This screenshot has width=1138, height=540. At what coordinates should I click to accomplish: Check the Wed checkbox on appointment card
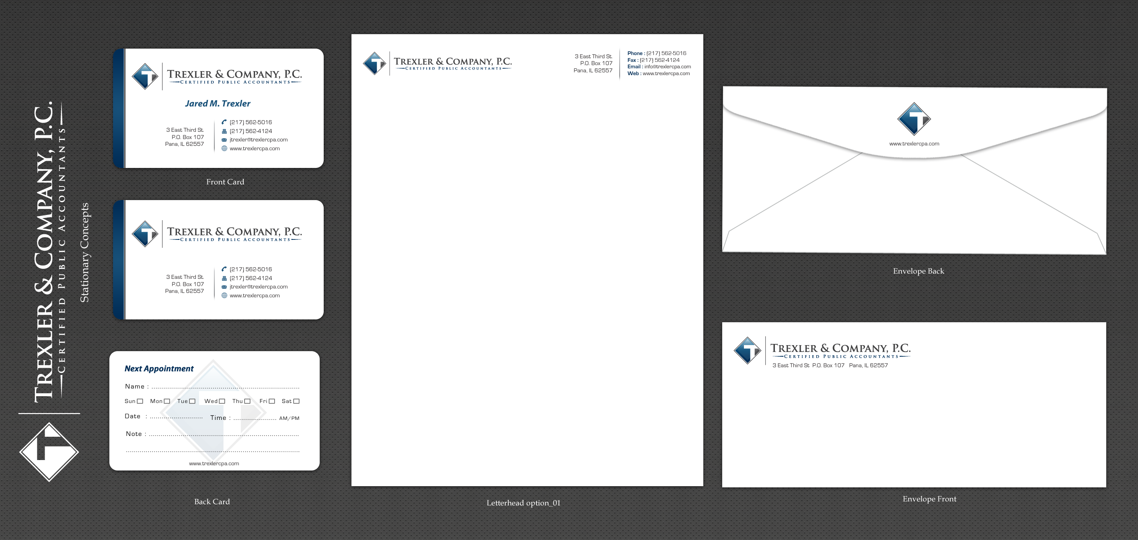tap(222, 401)
